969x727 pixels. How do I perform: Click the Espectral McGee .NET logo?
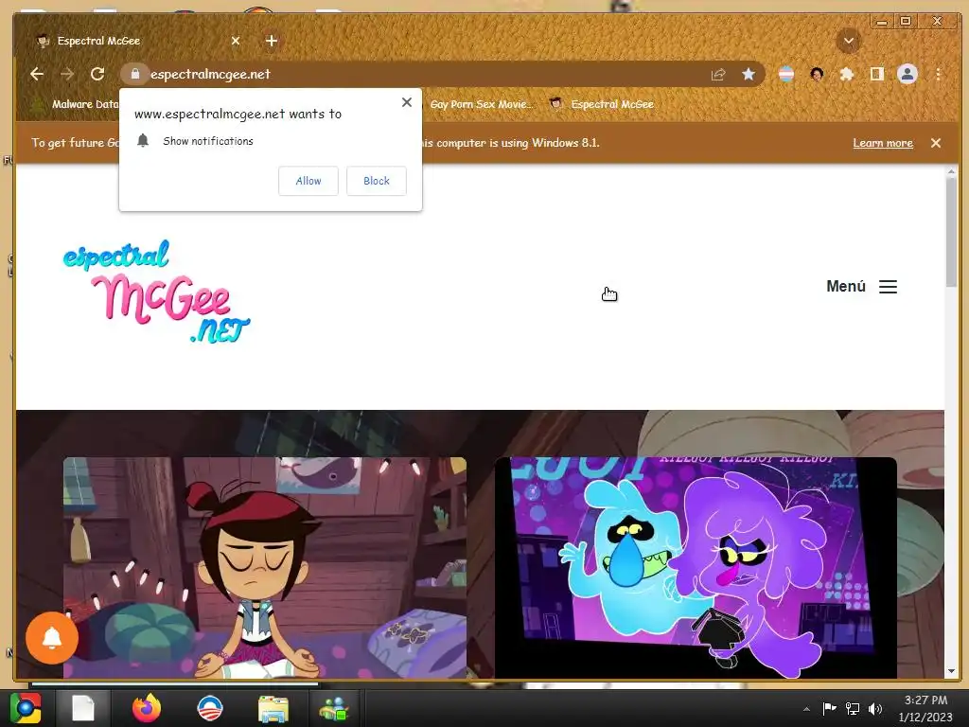point(156,291)
